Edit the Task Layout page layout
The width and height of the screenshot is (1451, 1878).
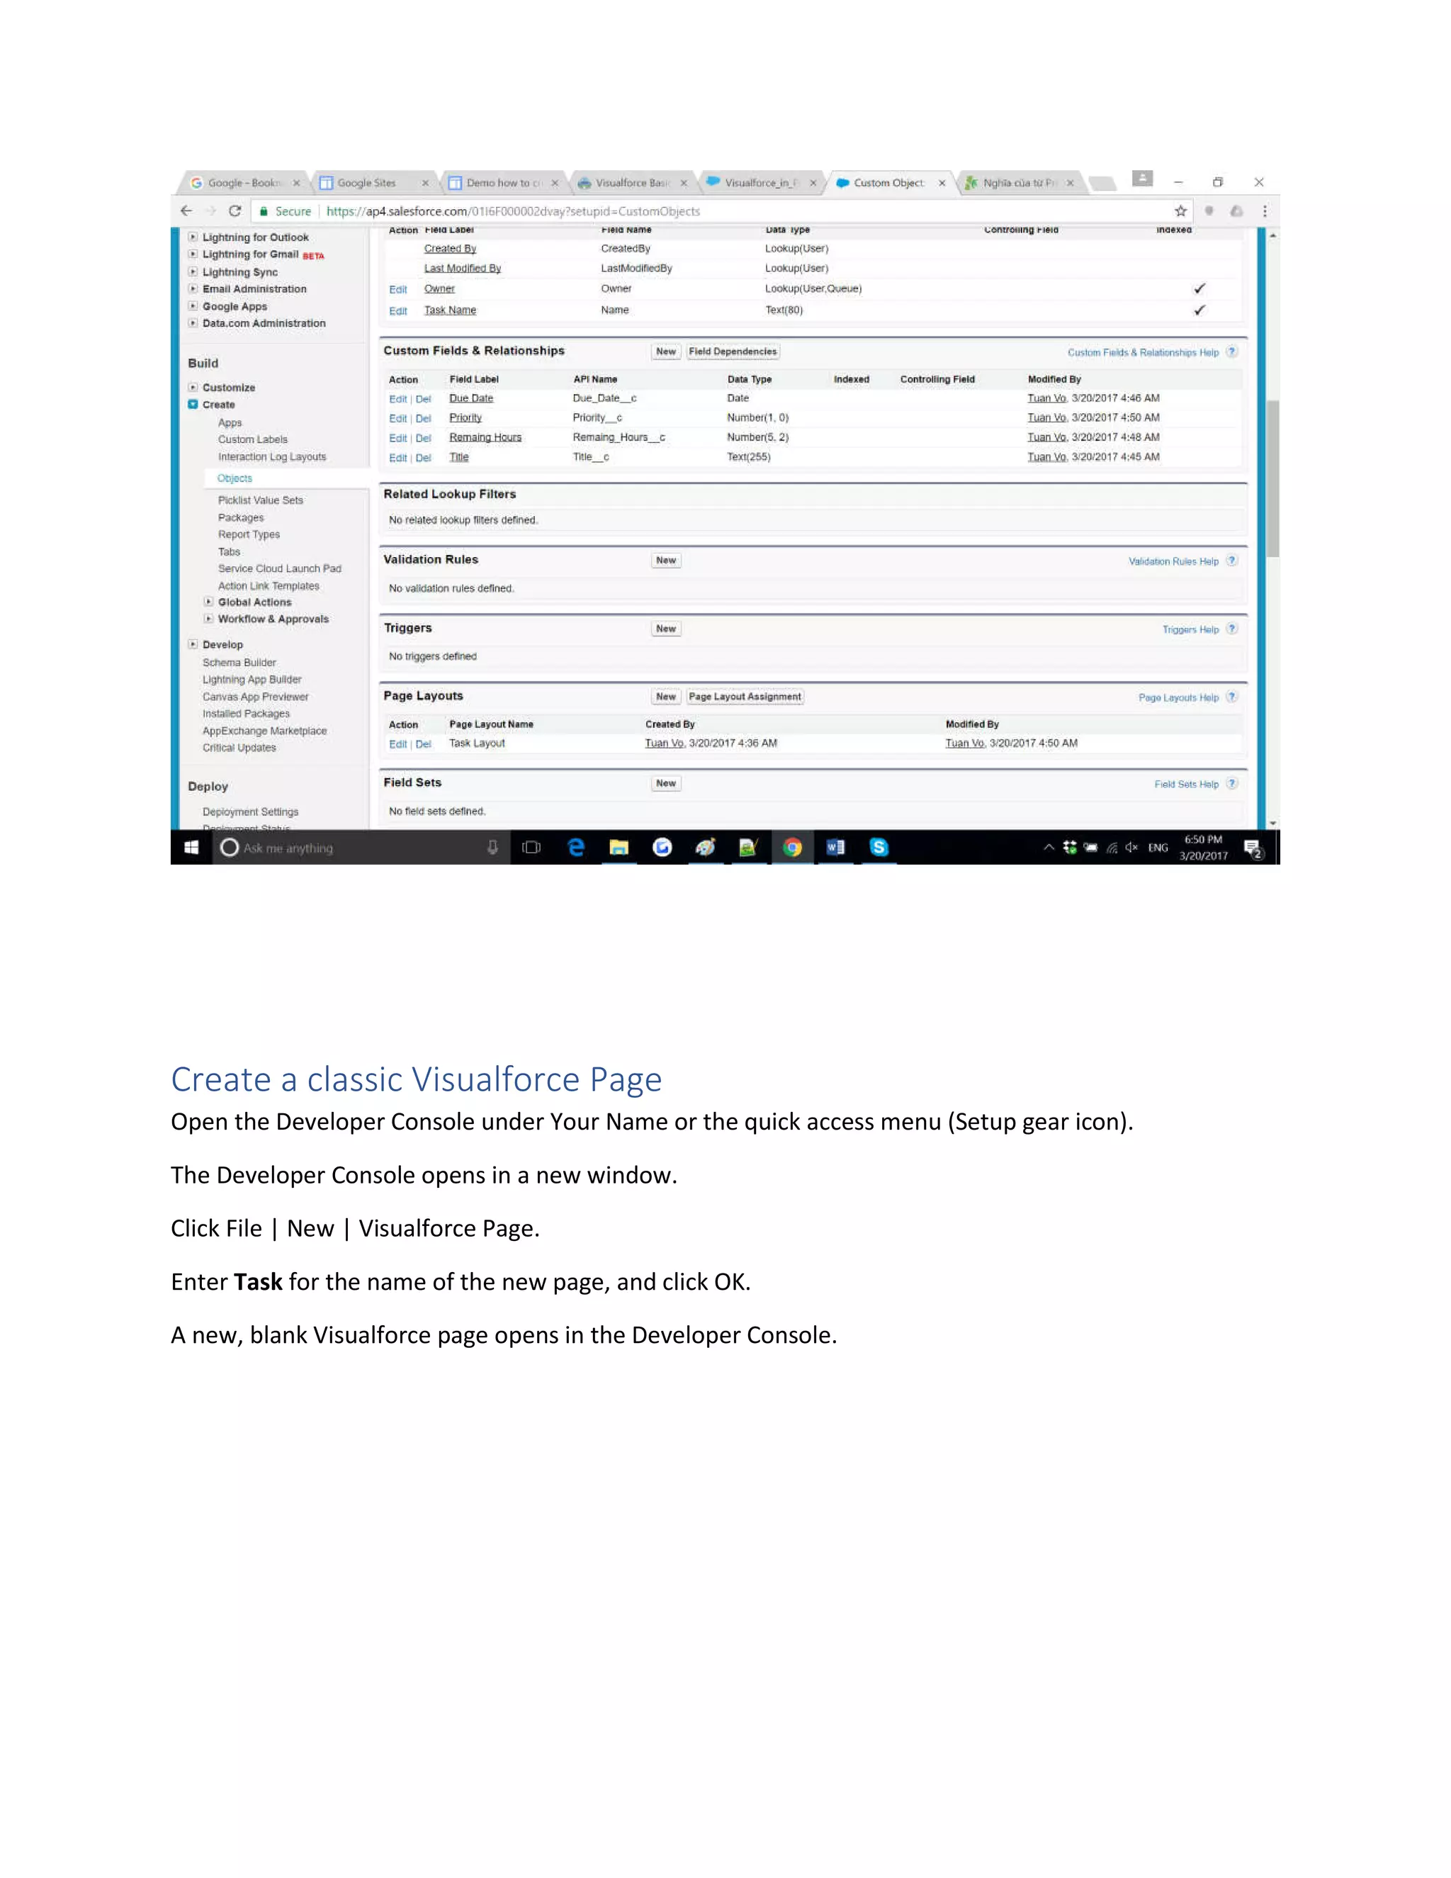(x=398, y=744)
